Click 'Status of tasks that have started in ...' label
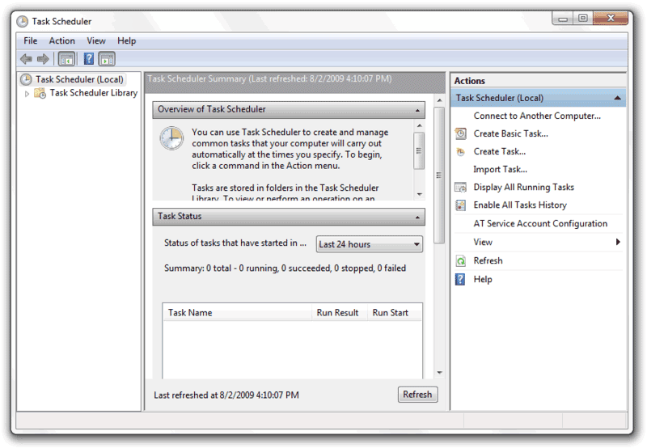 235,243
